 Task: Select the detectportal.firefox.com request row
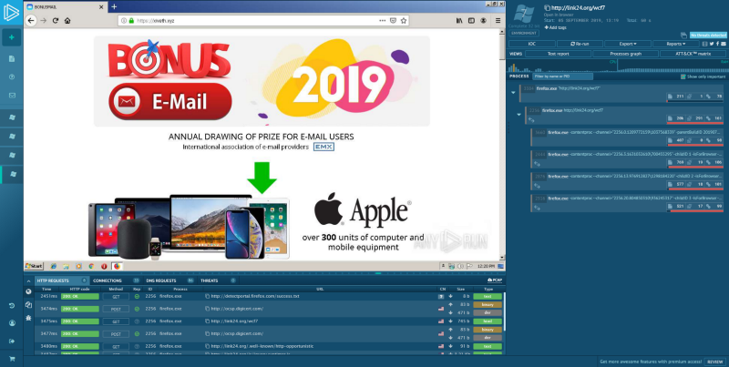[x=270, y=296]
